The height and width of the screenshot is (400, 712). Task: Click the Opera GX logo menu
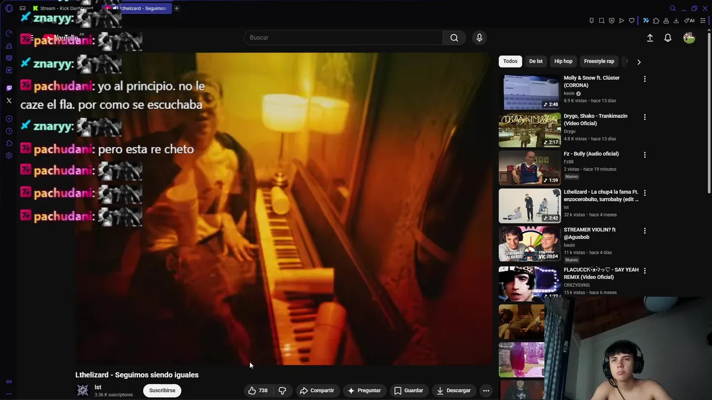(9, 8)
